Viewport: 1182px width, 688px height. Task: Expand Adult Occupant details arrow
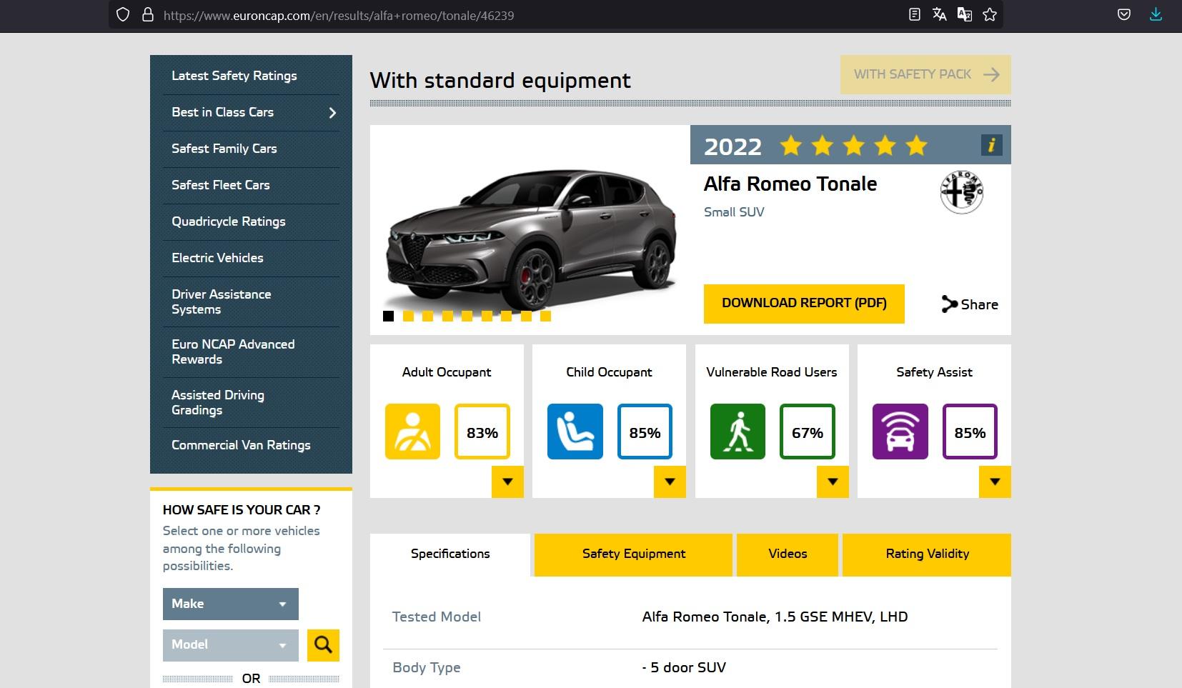507,482
